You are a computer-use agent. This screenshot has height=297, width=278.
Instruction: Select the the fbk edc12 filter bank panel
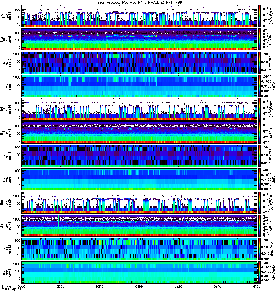pyautogui.click(x=139, y=249)
